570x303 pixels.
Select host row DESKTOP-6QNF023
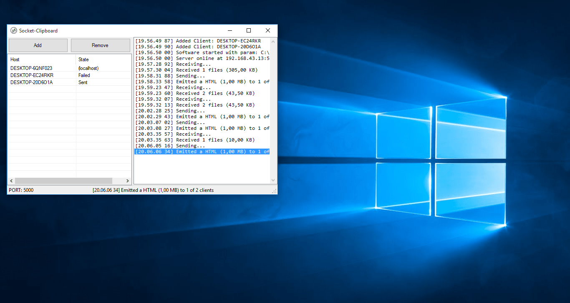pos(69,68)
